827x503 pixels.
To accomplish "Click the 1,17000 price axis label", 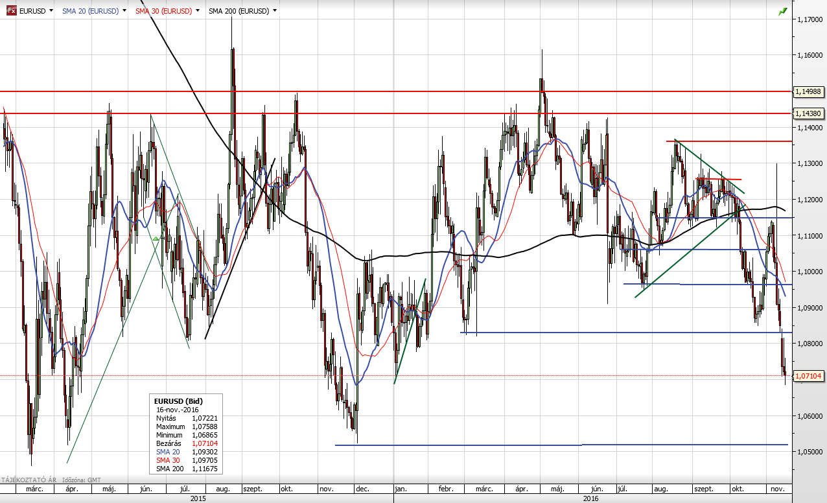I will [810, 19].
